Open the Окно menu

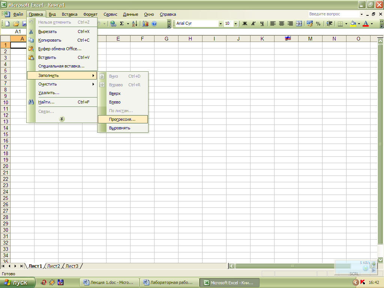click(149, 14)
